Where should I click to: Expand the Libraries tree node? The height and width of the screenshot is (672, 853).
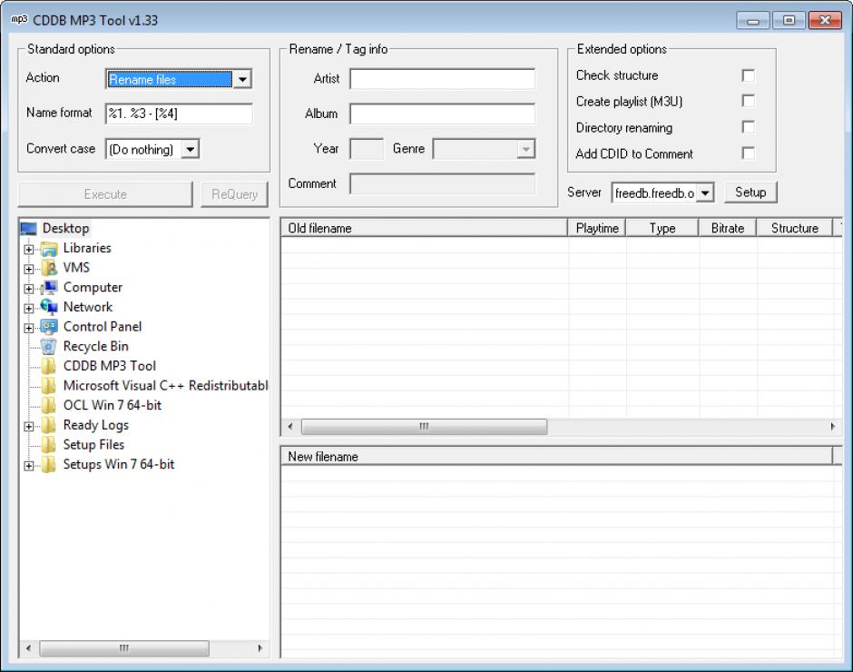point(29,250)
